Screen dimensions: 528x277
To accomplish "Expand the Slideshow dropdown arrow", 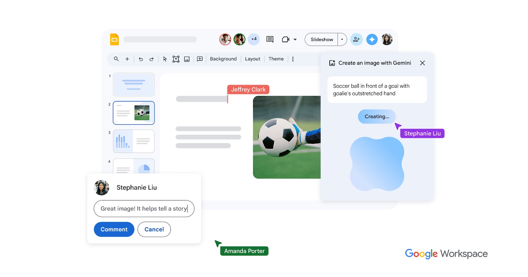I will point(342,40).
